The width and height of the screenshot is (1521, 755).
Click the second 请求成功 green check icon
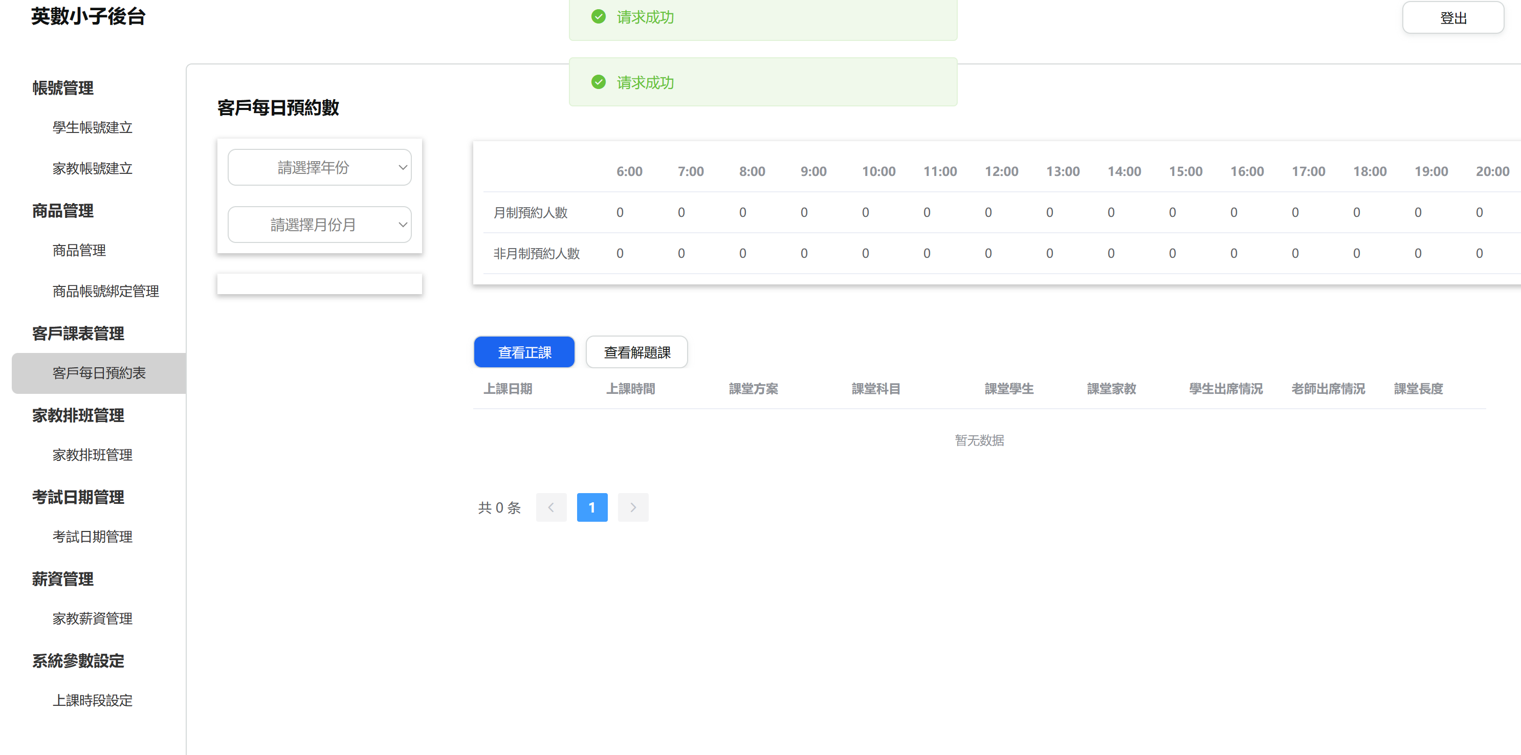[598, 82]
